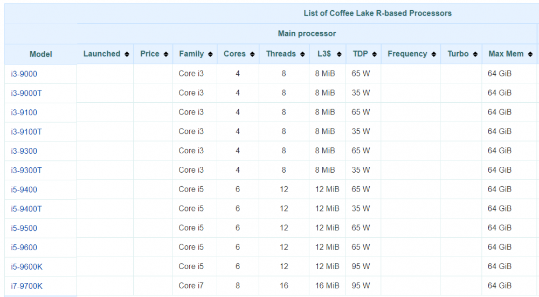Open the i5-9400T processor link
539x297 pixels.
[26, 209]
